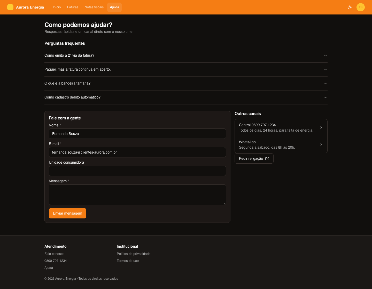Image resolution: width=372 pixels, height=289 pixels.
Task: Open the Faturas nav item
Action: (x=73, y=7)
